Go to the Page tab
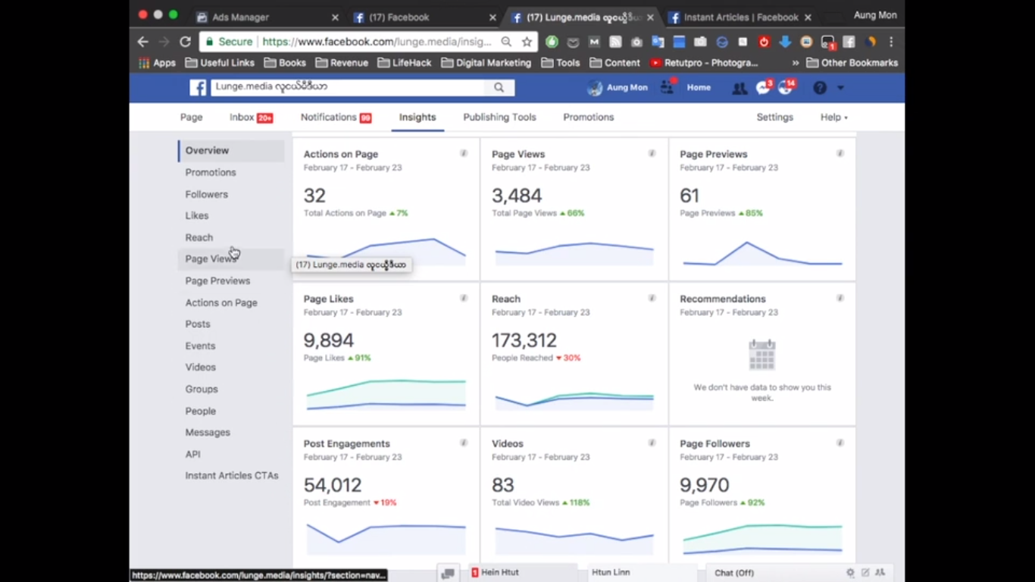The height and width of the screenshot is (582, 1035). pyautogui.click(x=192, y=117)
